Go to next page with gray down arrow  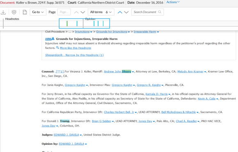[x=83, y=12]
